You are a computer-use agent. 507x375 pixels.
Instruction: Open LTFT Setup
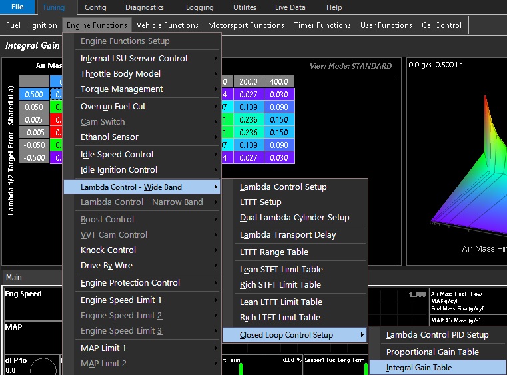pos(295,202)
